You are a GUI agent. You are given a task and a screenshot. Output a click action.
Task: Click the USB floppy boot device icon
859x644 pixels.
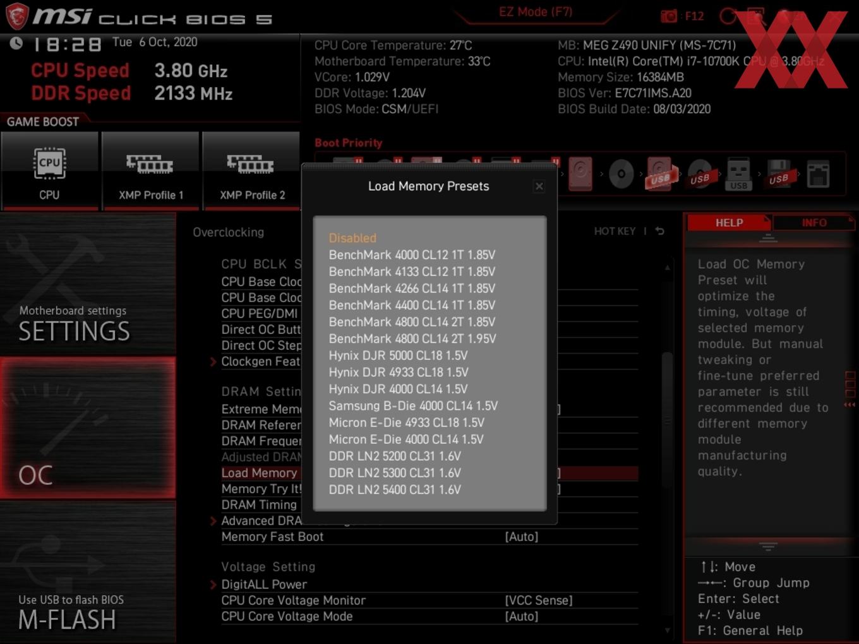coord(779,174)
